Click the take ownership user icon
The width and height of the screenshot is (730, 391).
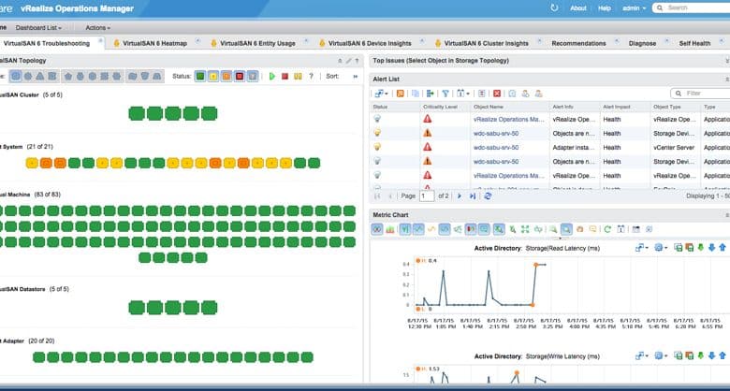point(525,94)
